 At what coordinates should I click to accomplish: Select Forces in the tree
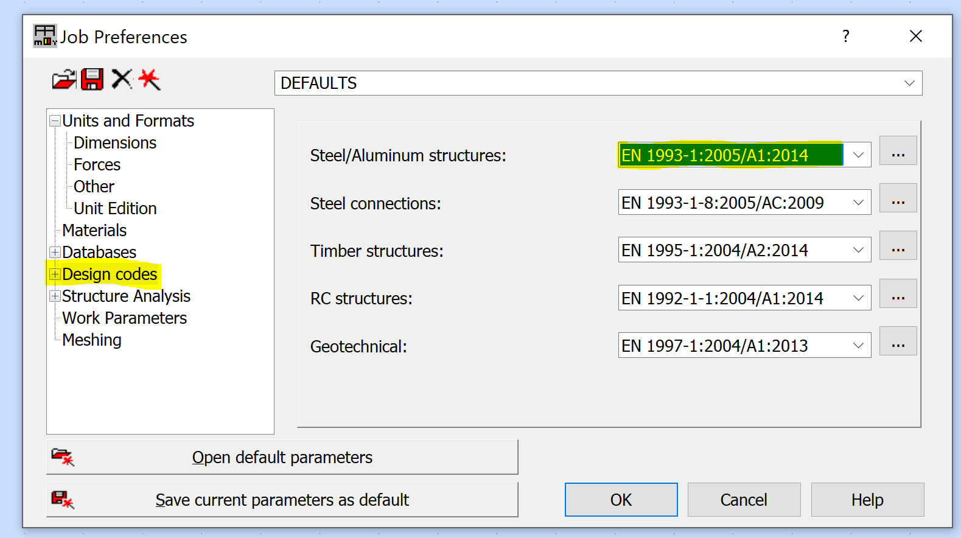(97, 165)
